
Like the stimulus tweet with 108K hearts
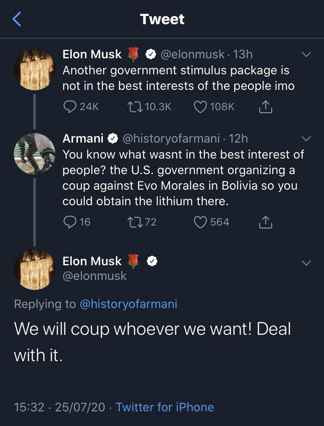pos(200,107)
